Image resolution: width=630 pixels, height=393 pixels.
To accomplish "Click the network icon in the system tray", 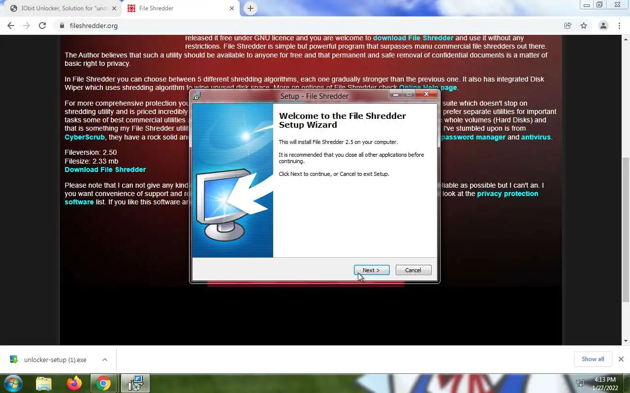I will click(x=581, y=383).
